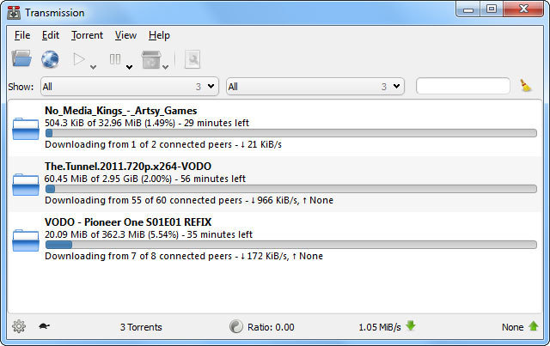
Task: Expand the first Show filter dropdown
Action: pos(131,87)
